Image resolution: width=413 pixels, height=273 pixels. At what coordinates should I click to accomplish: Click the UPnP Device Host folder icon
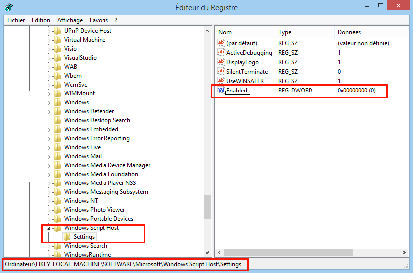point(58,31)
